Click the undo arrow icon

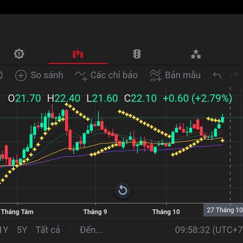point(217,75)
